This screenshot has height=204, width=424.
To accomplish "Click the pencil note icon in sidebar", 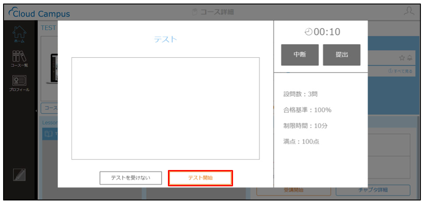I will (x=19, y=174).
